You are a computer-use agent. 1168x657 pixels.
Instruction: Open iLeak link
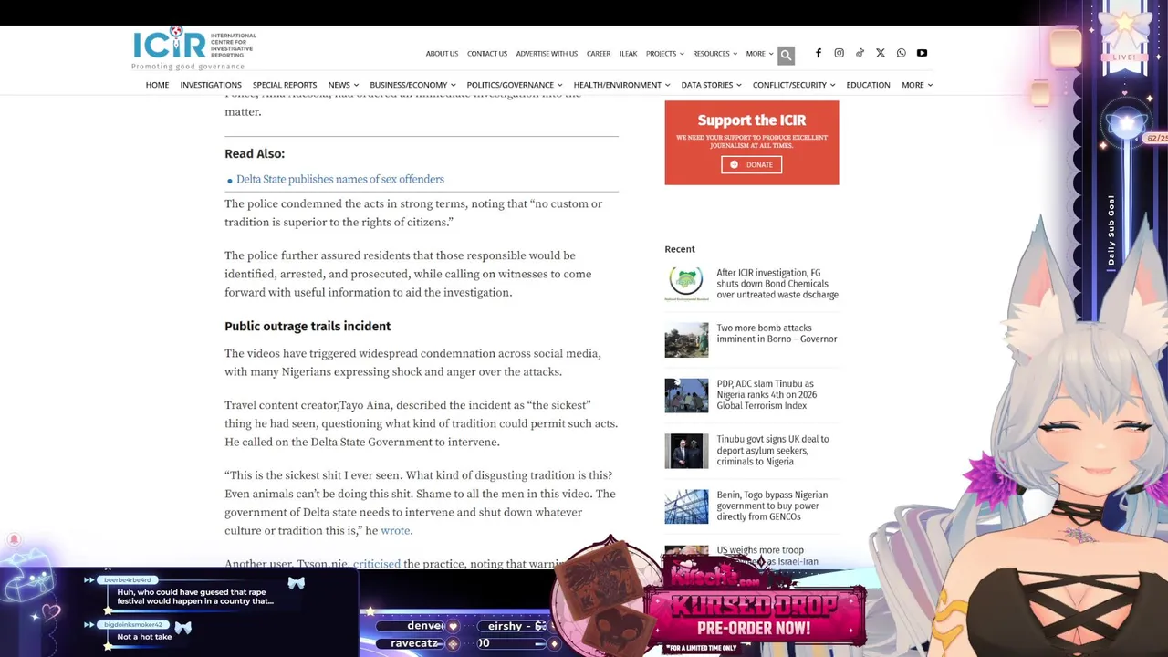coord(628,54)
